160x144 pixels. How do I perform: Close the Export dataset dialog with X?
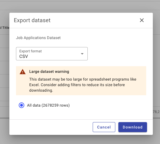tap(142, 20)
